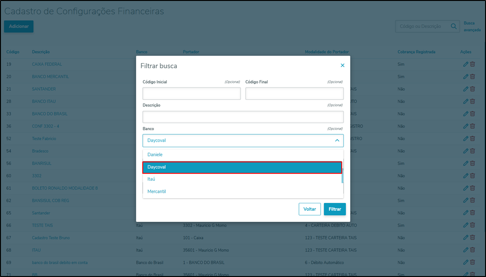Click the bank list scrollbar thumb
Viewport: 486px width, 277px height.
342,176
